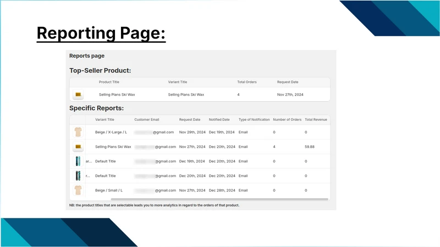Viewport: 440px width, 247px height.
Task: Click the Specific Reports Variant Title header
Action: (105, 120)
